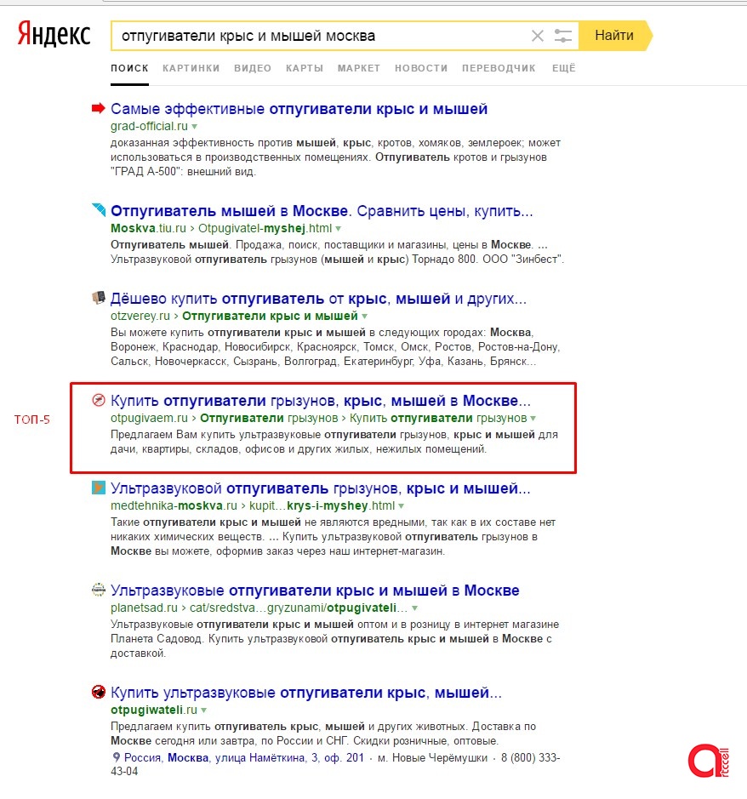
Task: Click the medtehnika-moskva.ru favicon icon
Action: tap(99, 488)
